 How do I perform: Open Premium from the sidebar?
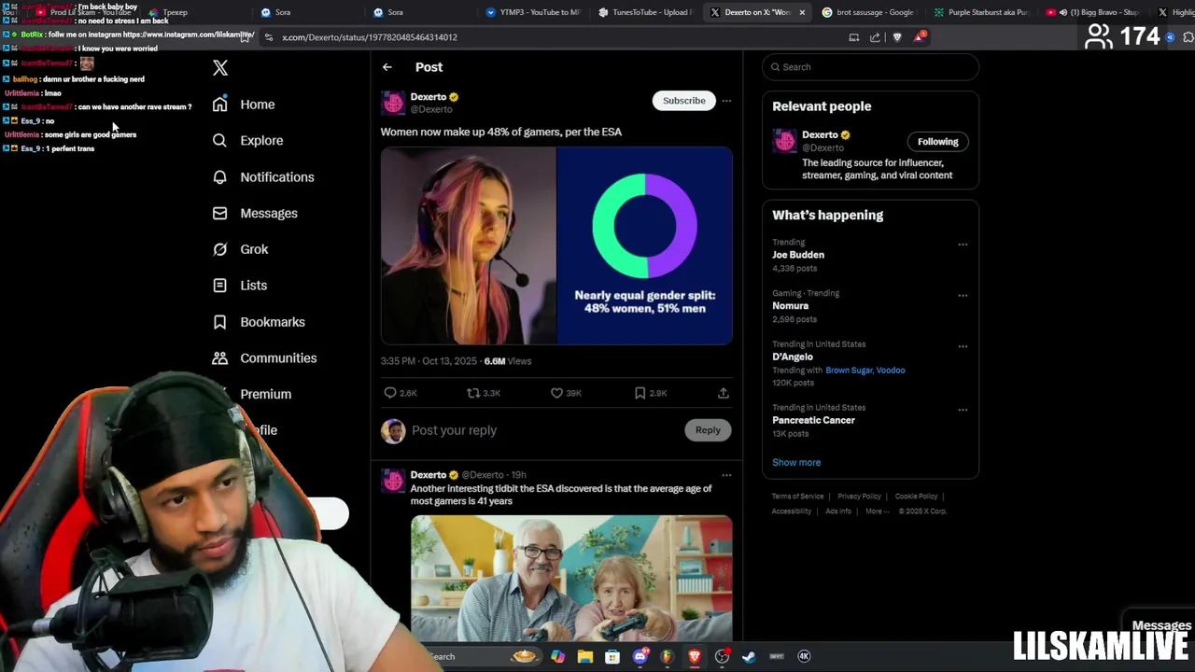click(265, 394)
